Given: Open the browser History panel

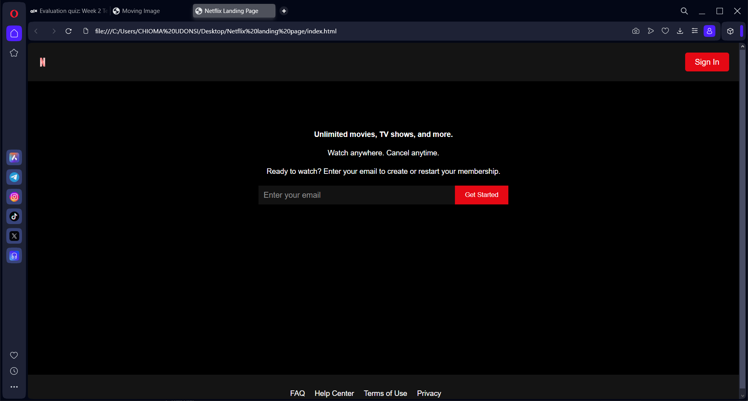Looking at the screenshot, I should pos(14,371).
